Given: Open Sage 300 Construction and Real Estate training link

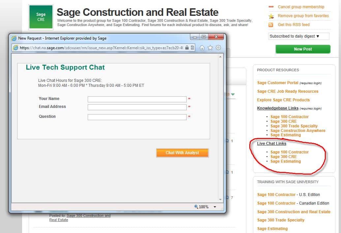Looking at the screenshot, I should pos(294,212).
